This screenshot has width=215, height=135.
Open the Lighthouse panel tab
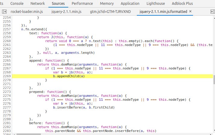[x=156, y=3]
